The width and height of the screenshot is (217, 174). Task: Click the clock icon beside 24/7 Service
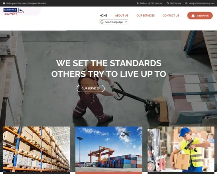click(168, 3)
